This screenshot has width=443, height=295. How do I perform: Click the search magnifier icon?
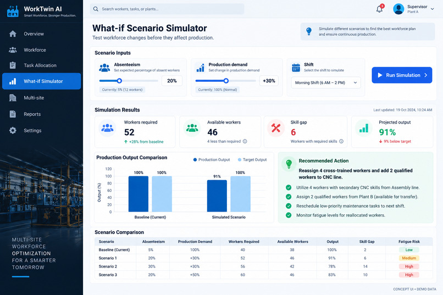tap(96, 9)
